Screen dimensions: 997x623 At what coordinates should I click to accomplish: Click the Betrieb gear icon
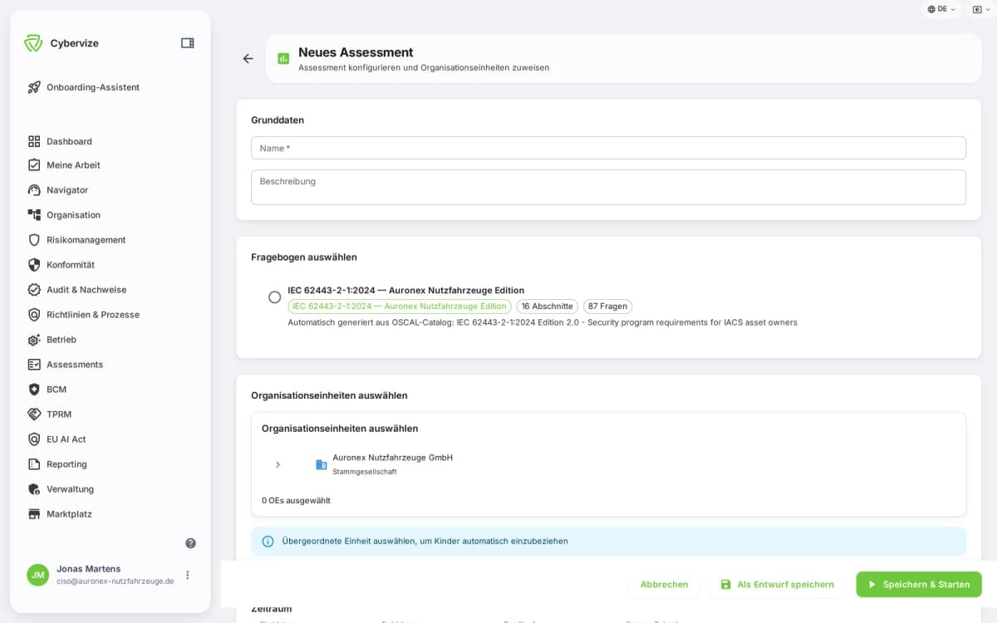tap(34, 340)
